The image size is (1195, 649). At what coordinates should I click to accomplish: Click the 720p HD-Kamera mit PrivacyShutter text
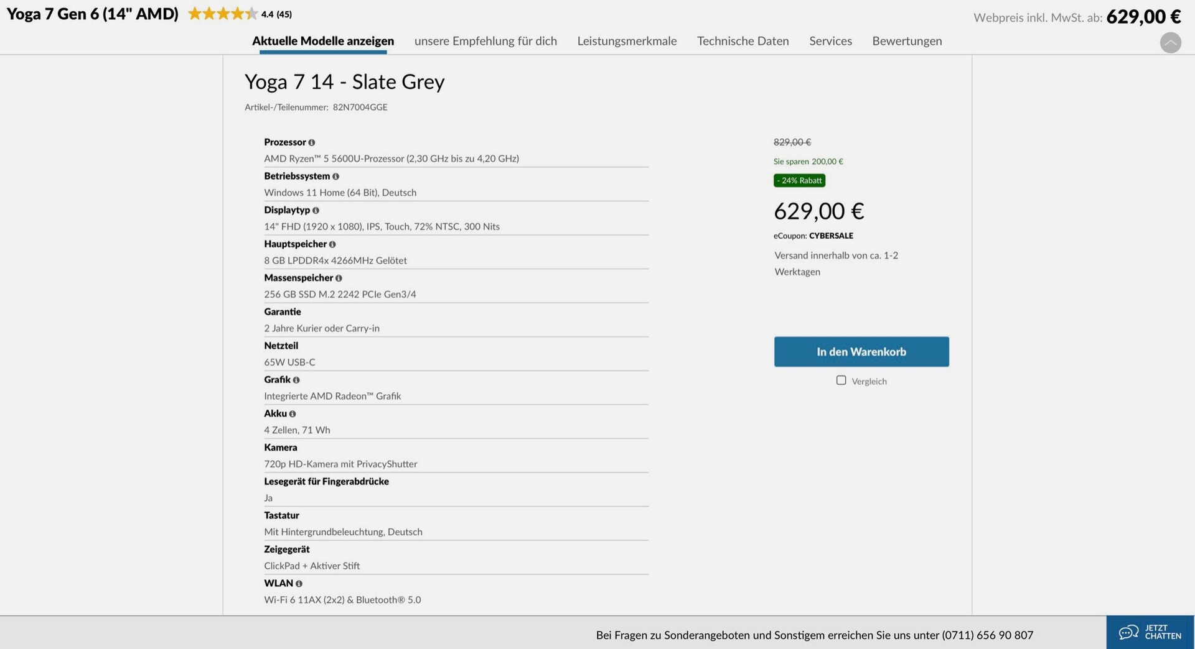[340, 464]
